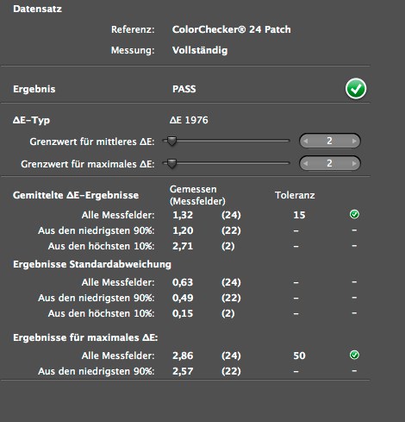Click the 'Toleranz' column header
The height and width of the screenshot is (422, 405).
(x=295, y=195)
